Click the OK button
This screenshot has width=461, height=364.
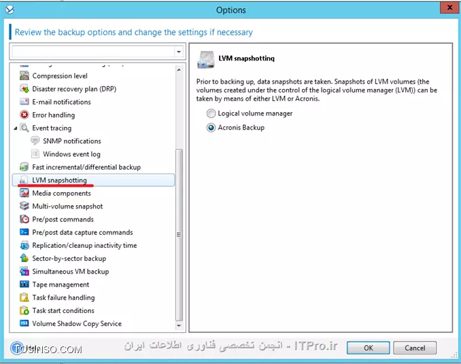pyautogui.click(x=369, y=348)
